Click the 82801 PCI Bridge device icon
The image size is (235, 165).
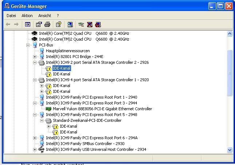click(42, 57)
